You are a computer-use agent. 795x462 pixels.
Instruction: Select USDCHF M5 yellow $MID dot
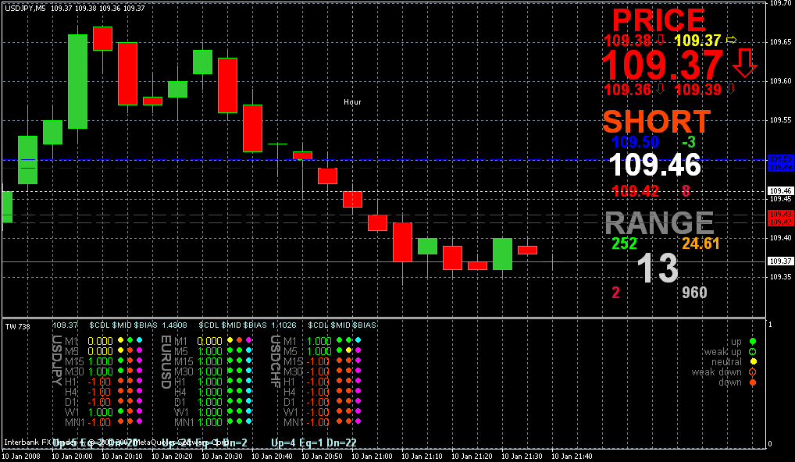[x=349, y=350]
